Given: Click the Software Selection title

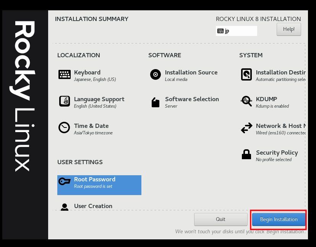Looking at the screenshot, I should 192,99.
